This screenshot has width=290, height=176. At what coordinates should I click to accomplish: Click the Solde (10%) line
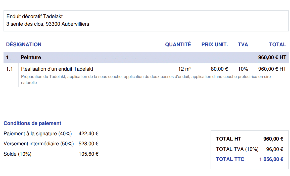(17, 154)
